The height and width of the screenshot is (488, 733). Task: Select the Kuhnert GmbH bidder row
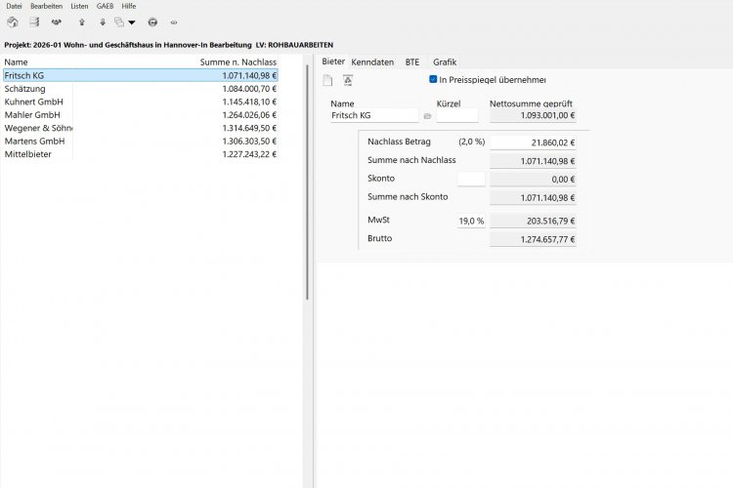pyautogui.click(x=140, y=102)
